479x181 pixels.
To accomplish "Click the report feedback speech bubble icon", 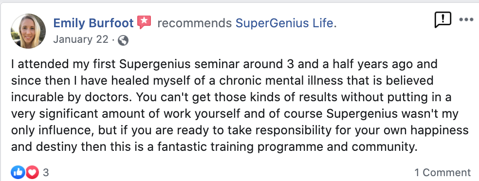I will (442, 20).
